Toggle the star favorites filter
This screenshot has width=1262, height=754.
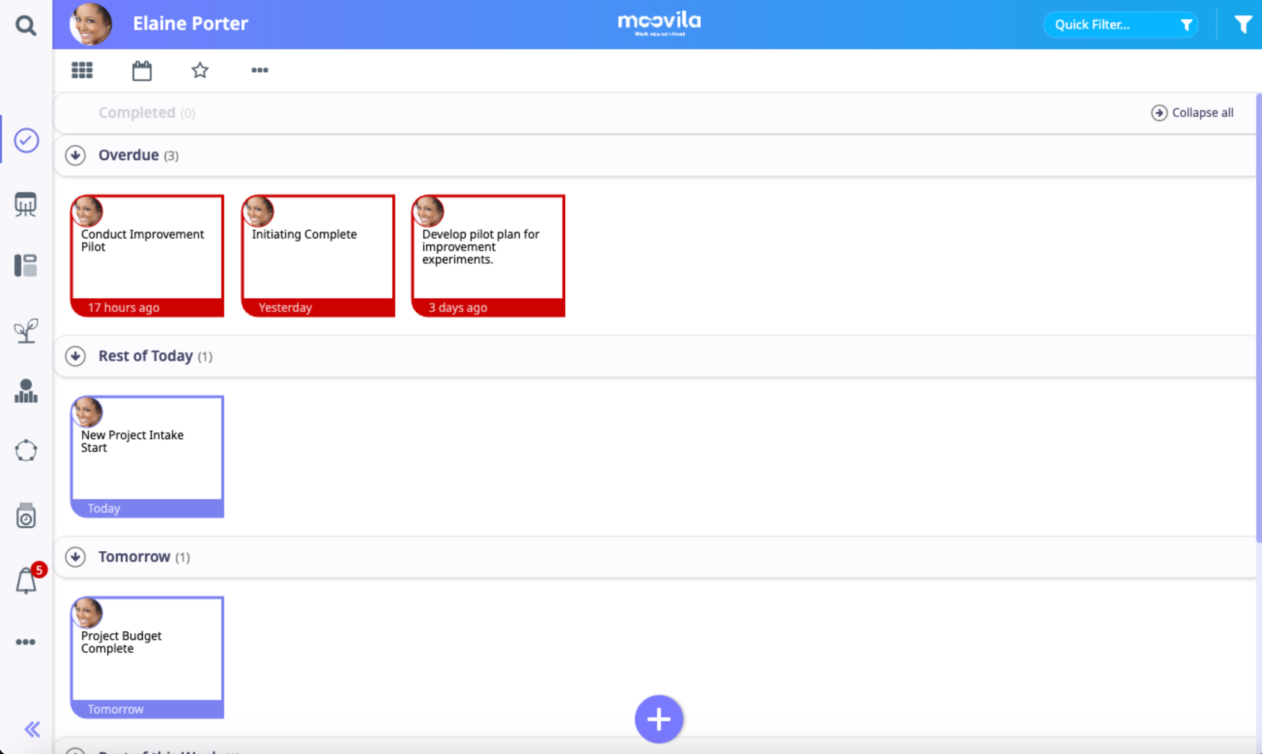pyautogui.click(x=200, y=70)
